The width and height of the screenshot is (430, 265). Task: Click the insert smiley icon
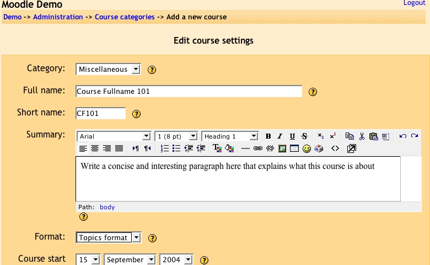(307, 149)
